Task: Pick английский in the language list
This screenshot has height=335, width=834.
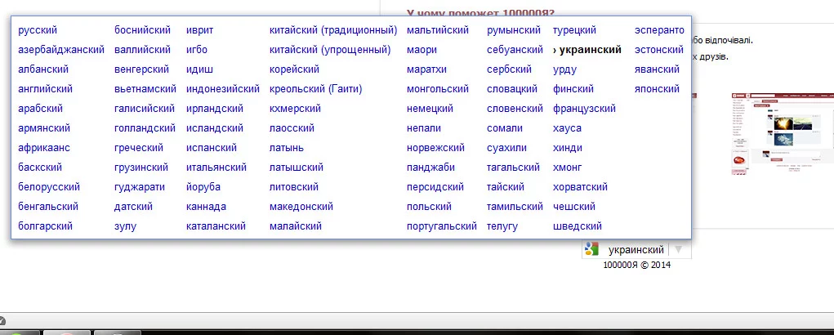Action: 45,89
